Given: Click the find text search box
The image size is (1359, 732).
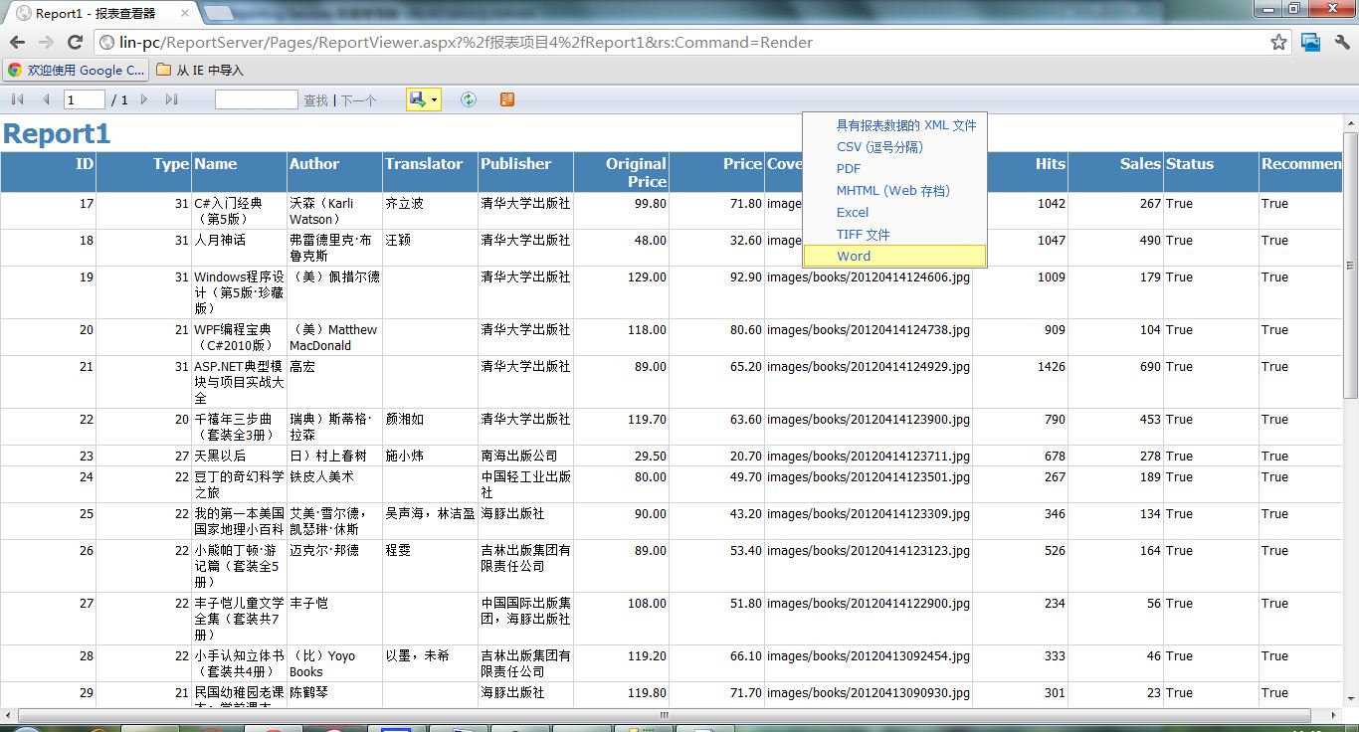Looking at the screenshot, I should pos(257,99).
